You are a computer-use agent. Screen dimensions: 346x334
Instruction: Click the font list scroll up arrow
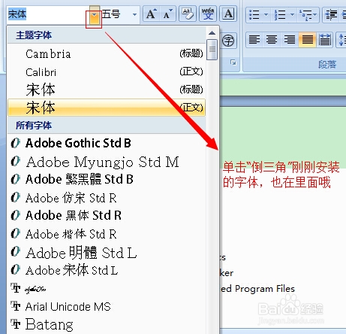pyautogui.click(x=212, y=33)
